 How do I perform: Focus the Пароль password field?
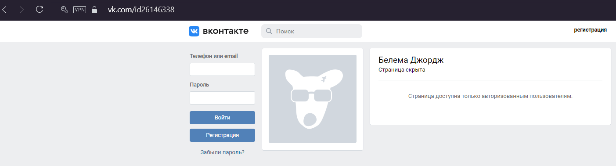pos(222,98)
